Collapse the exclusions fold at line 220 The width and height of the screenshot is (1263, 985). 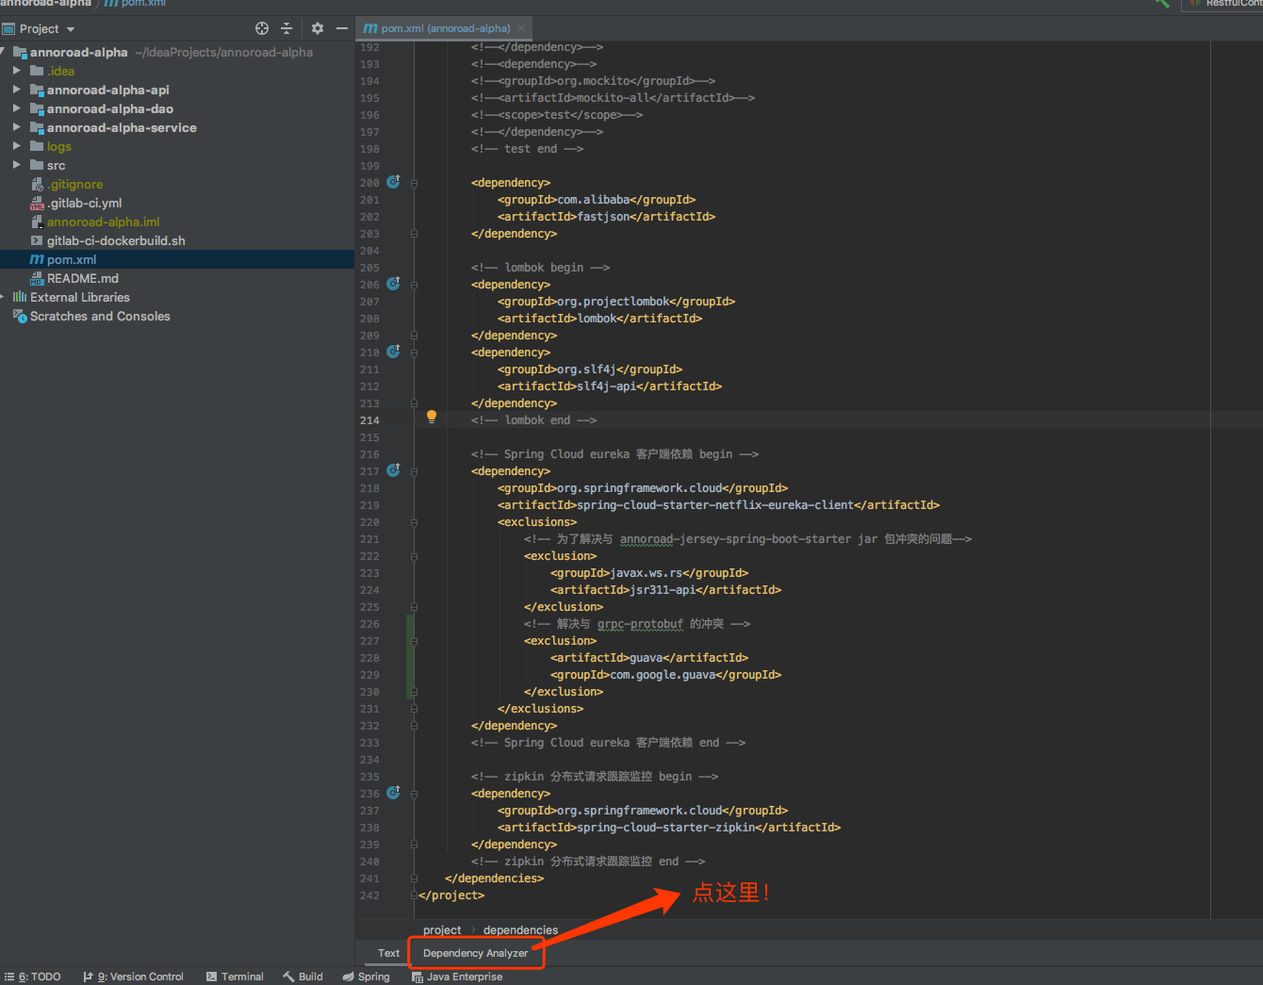[x=414, y=522]
